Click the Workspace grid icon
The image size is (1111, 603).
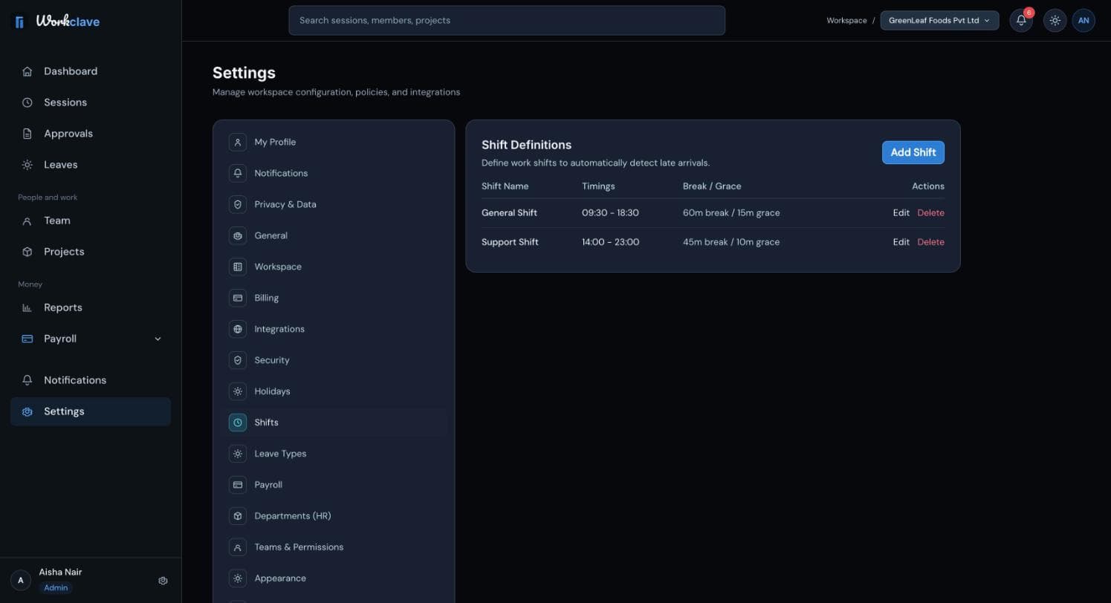click(238, 267)
